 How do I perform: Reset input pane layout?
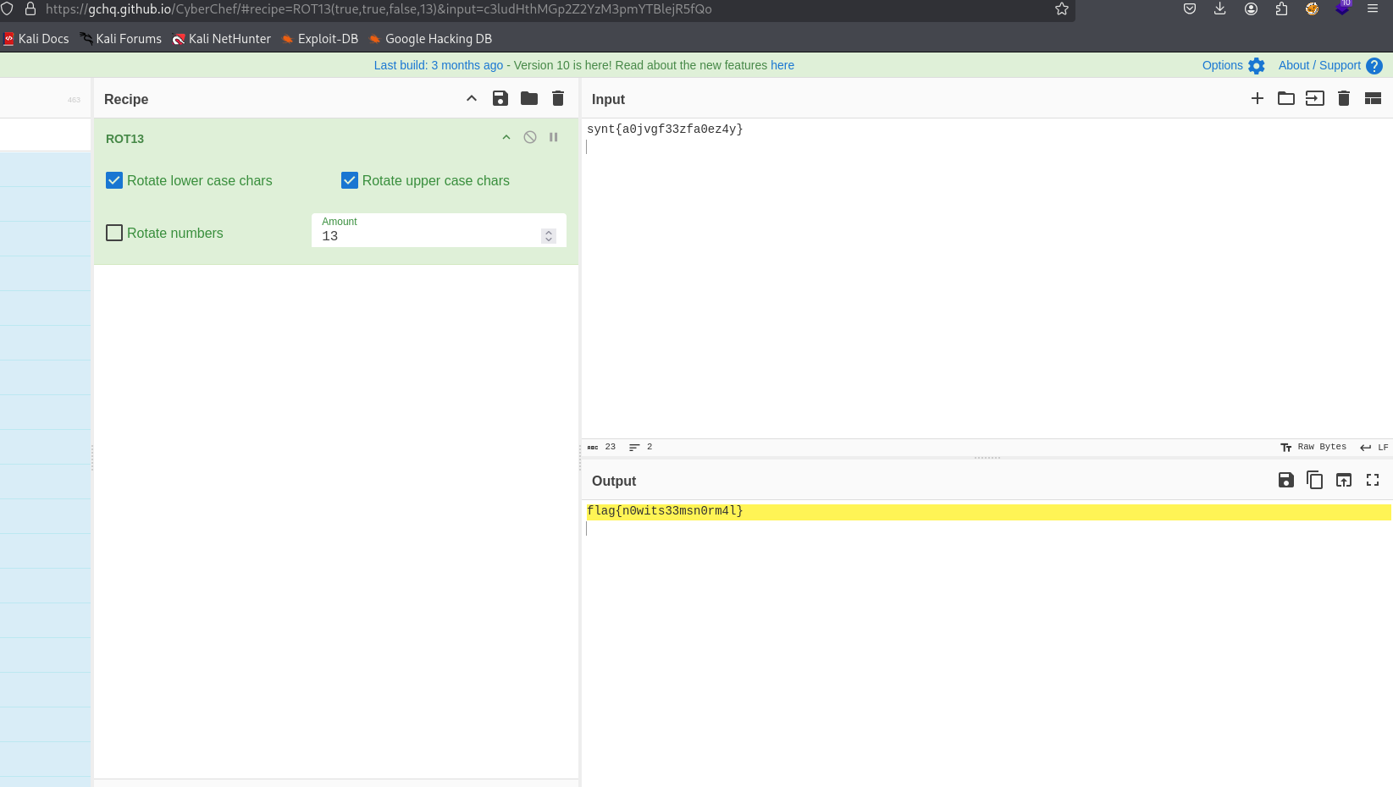pos(1373,99)
